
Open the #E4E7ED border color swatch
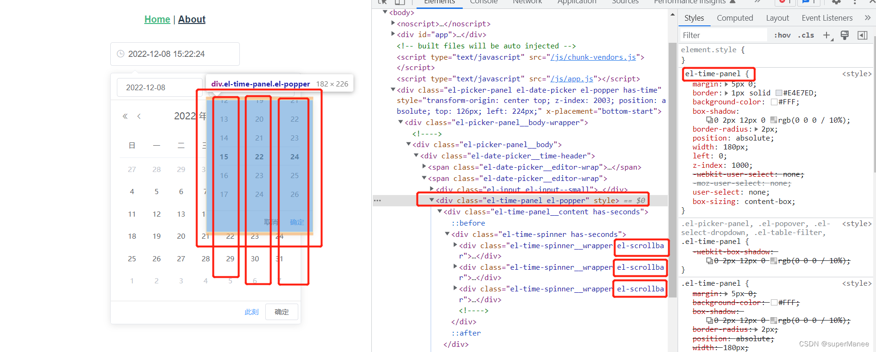point(779,93)
